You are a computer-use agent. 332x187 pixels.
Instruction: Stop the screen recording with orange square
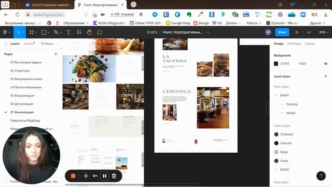[73, 176]
